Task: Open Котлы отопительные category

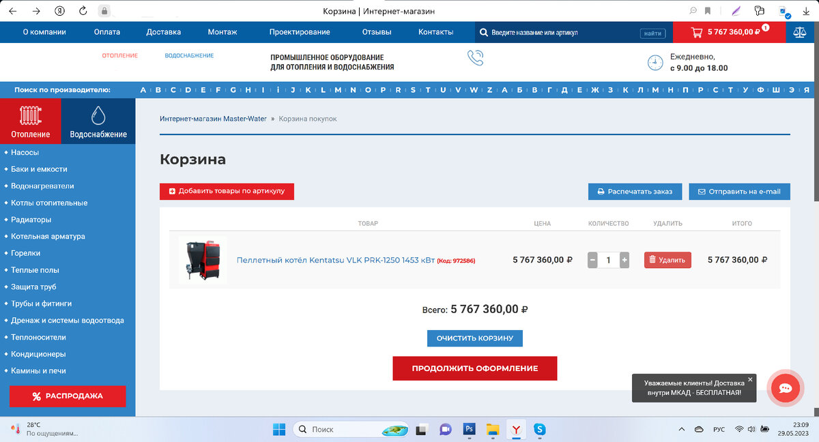Action: [x=49, y=203]
